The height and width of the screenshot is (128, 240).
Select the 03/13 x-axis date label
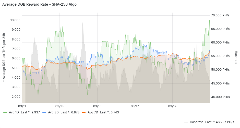(x=59, y=106)
